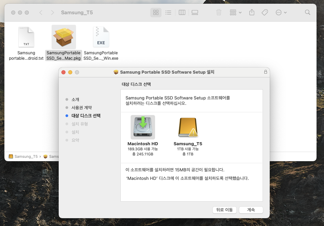Image resolution: width=324 pixels, height=226 pixels.
Task: Choose the Macintosh HD disk icon
Action: (x=142, y=127)
